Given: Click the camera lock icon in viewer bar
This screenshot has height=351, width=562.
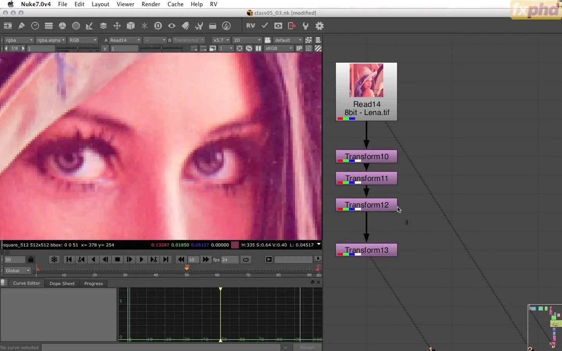Looking at the screenshot, I should pyautogui.click(x=268, y=40).
